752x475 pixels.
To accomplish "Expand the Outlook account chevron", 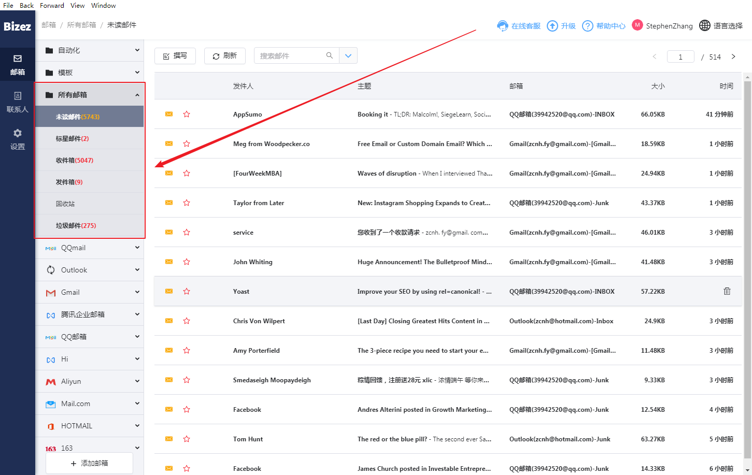I will [137, 269].
